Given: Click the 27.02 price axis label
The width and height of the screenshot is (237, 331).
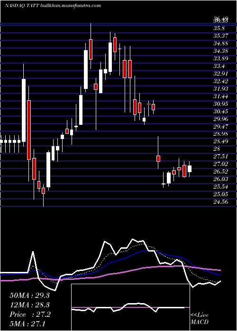Looking at the screenshot, I should click(x=220, y=164).
